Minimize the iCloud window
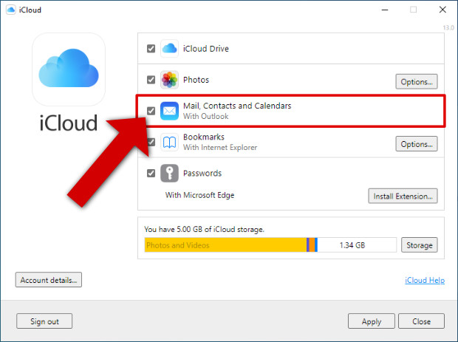The width and height of the screenshot is (458, 342). (385, 10)
